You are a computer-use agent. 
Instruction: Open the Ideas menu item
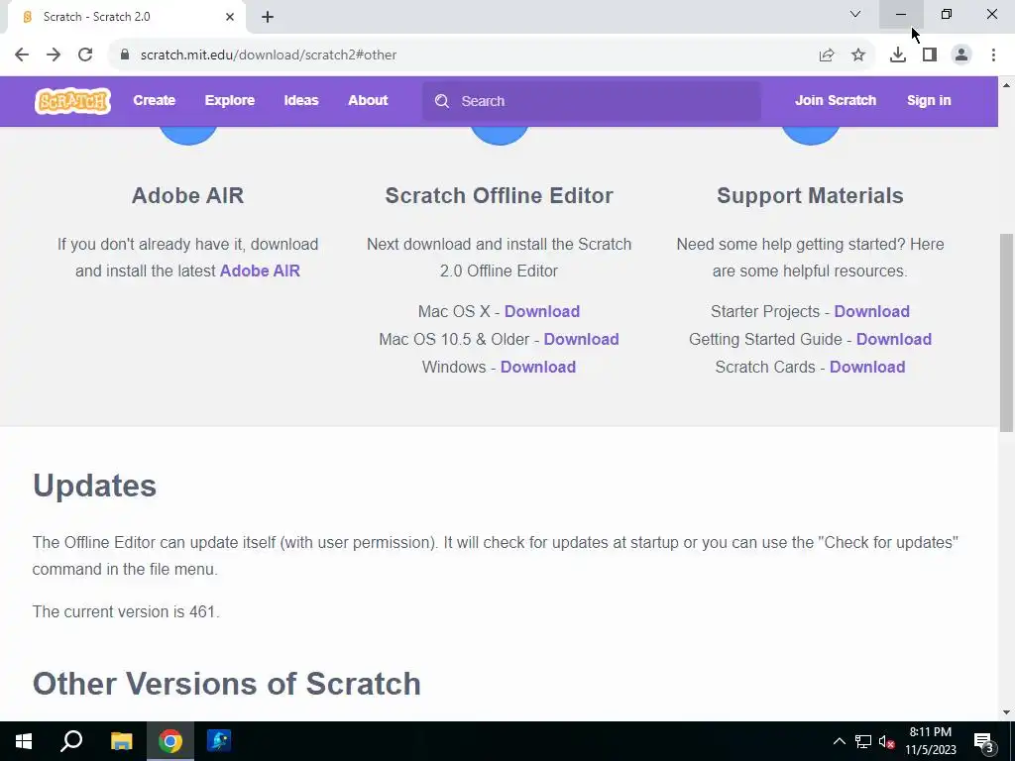(x=301, y=100)
